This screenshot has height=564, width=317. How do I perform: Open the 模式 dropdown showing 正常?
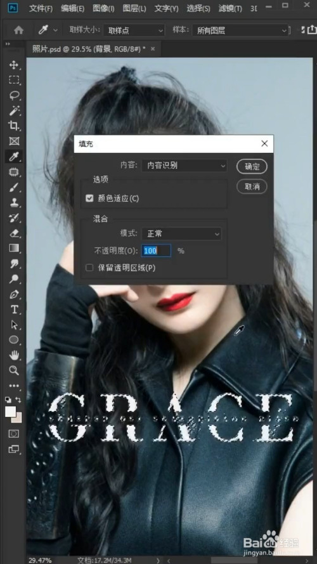click(181, 234)
